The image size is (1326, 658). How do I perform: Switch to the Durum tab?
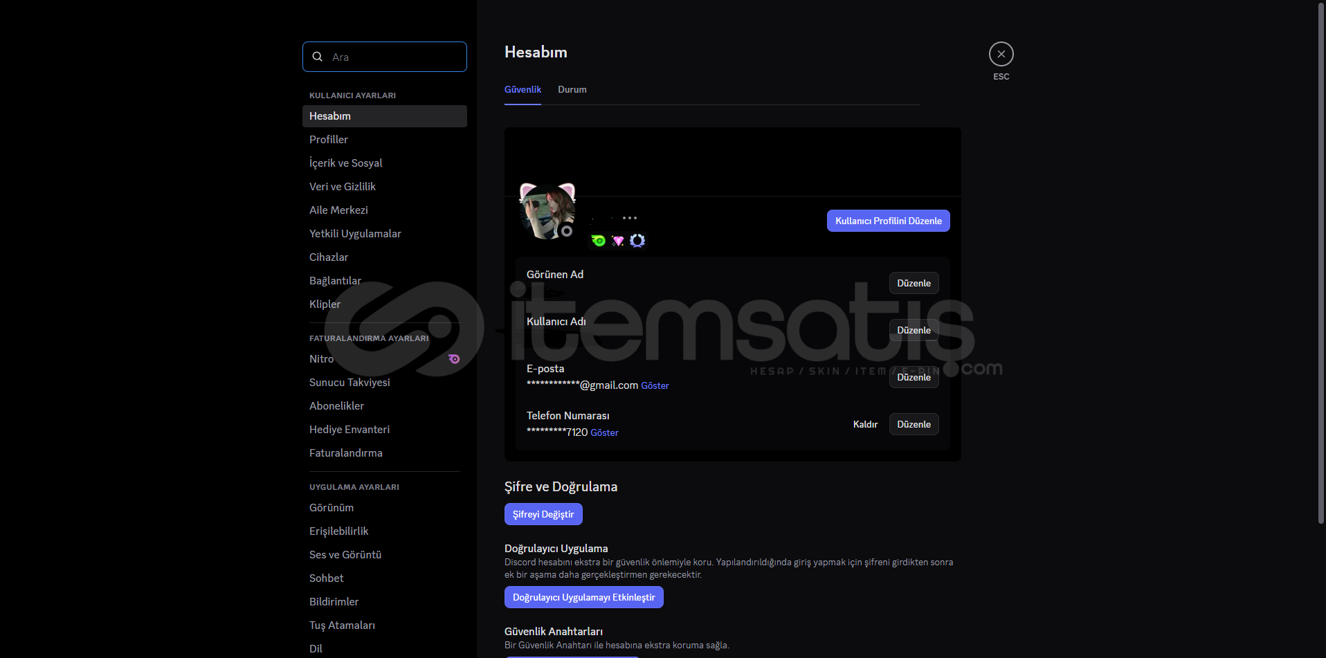(572, 90)
